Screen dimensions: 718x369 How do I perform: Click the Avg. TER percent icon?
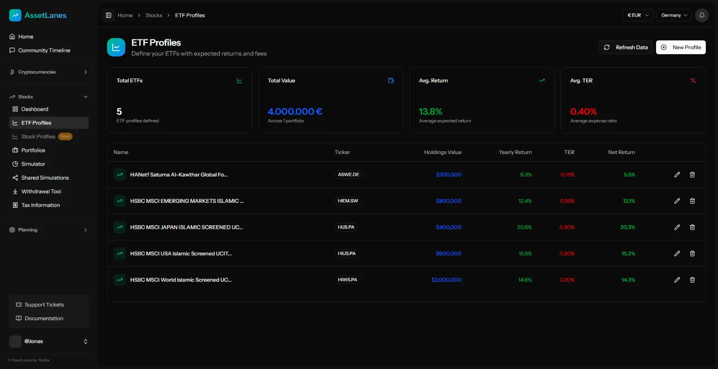pos(693,81)
